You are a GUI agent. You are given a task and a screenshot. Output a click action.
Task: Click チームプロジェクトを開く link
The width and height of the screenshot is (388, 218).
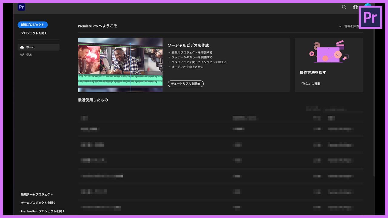[38, 203]
